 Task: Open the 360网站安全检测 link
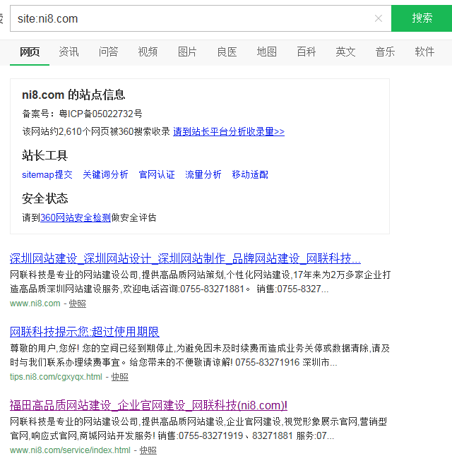(76, 217)
